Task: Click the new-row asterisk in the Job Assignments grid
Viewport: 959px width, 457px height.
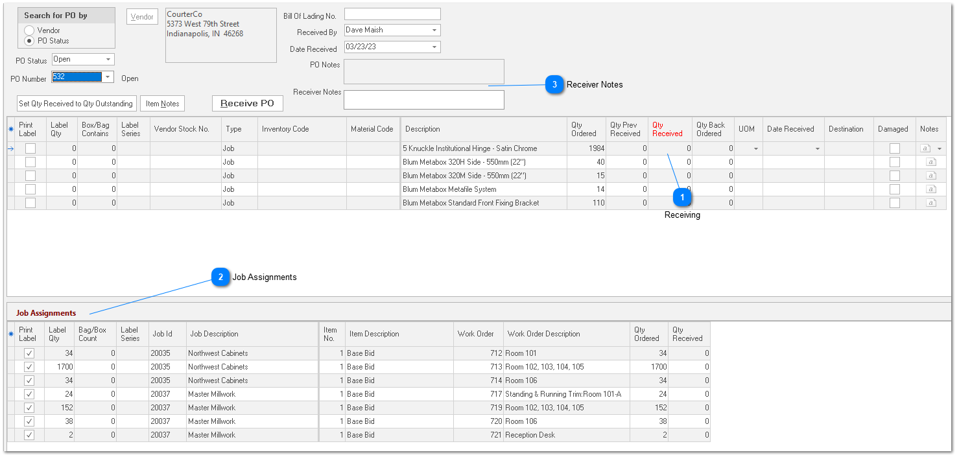Action: [x=10, y=333]
